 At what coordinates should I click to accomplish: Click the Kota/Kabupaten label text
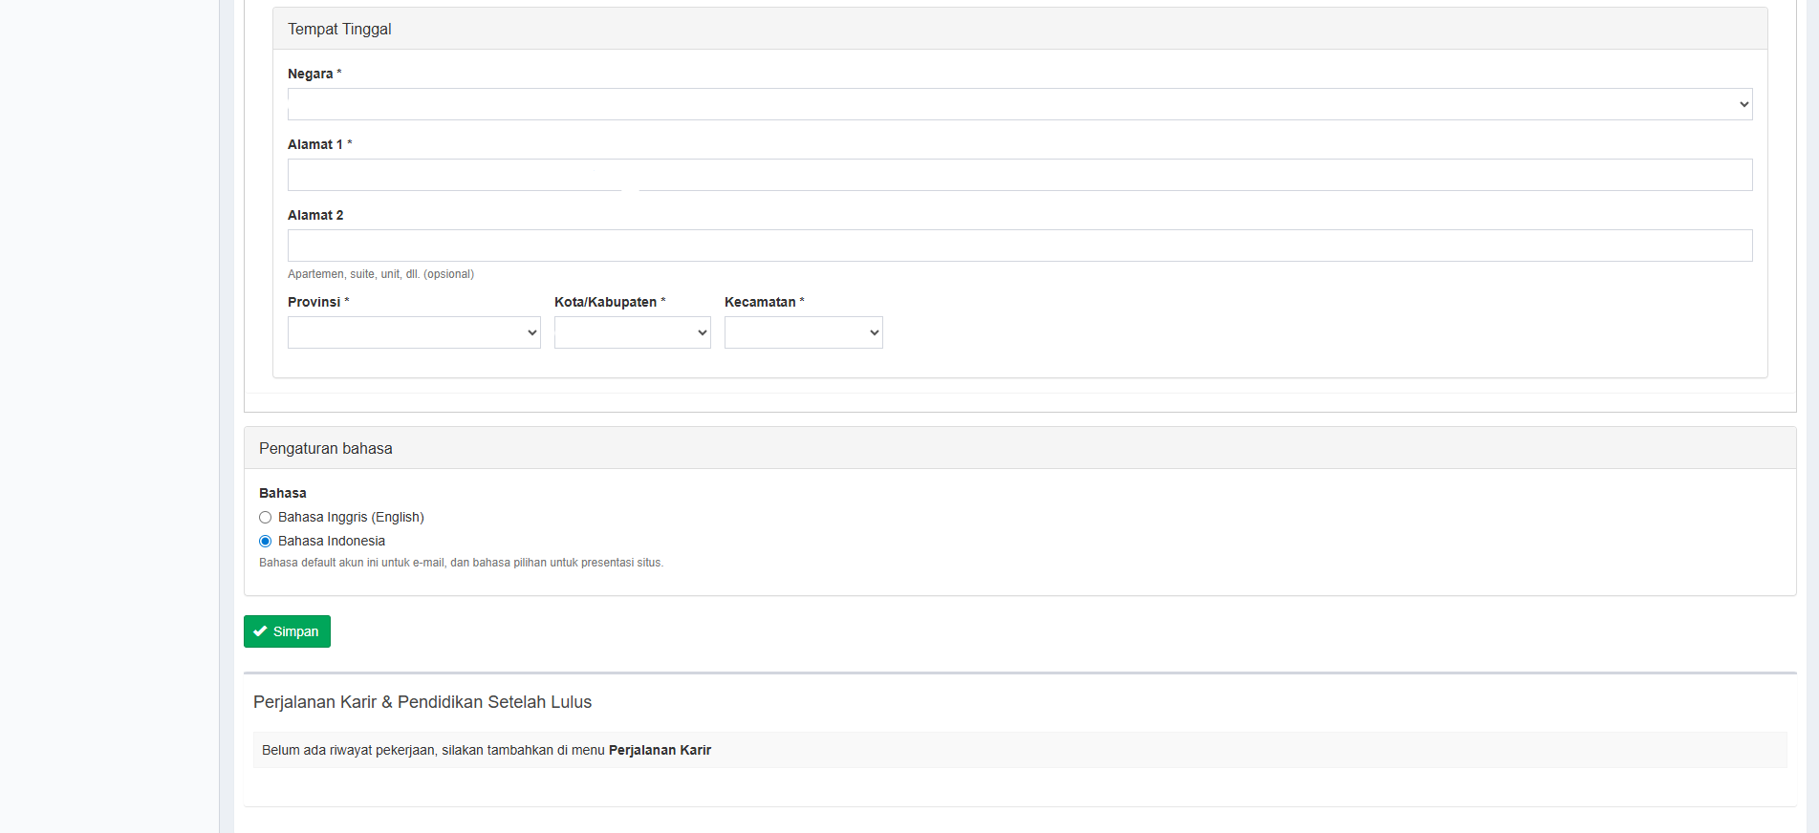point(606,302)
